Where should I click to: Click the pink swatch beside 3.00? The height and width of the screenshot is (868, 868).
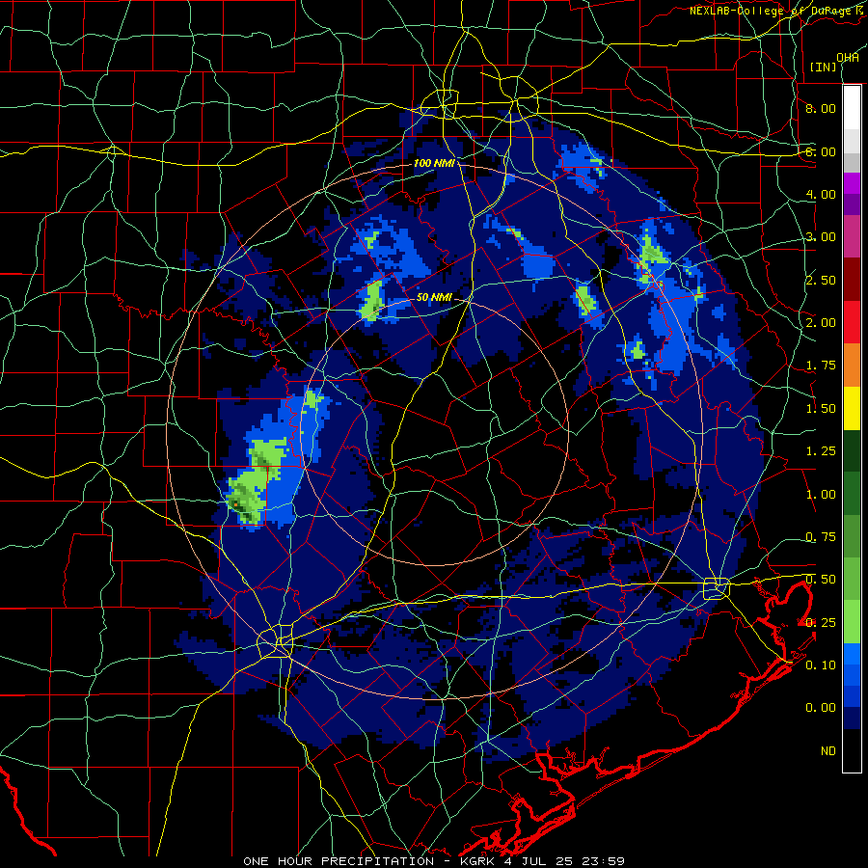coord(852,236)
